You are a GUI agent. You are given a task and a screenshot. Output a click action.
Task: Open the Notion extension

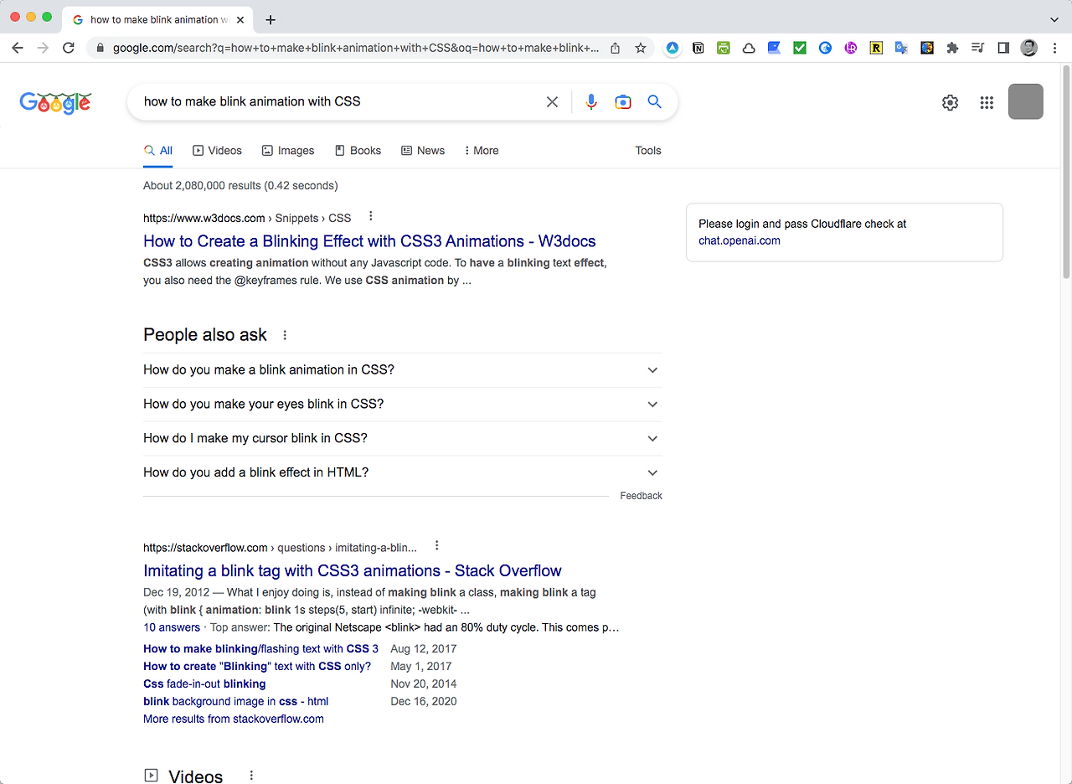coord(698,48)
